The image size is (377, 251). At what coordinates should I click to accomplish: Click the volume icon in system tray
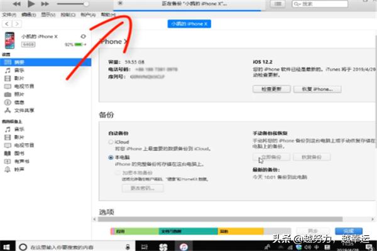(309, 247)
